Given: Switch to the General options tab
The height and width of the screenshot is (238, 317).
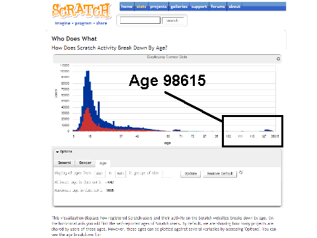Looking at the screenshot, I should tap(64, 163).
